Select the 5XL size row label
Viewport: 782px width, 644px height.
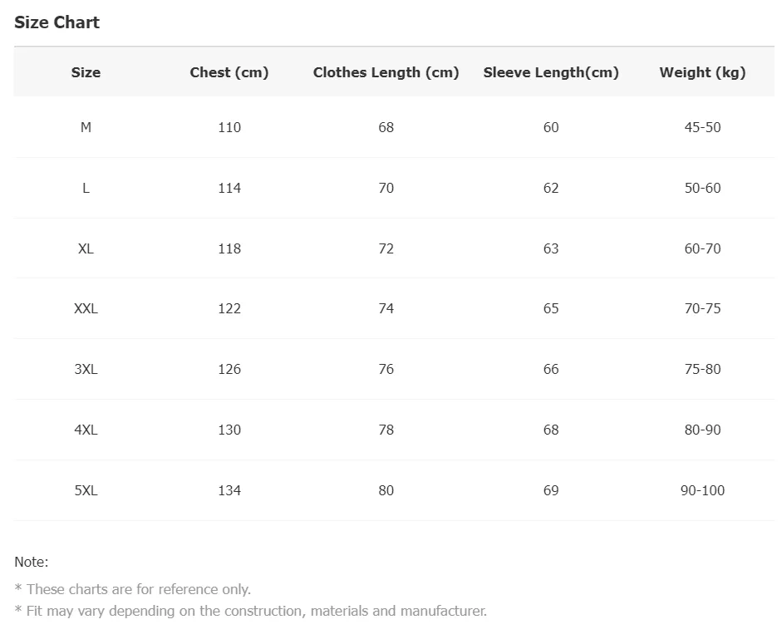pyautogui.click(x=86, y=490)
